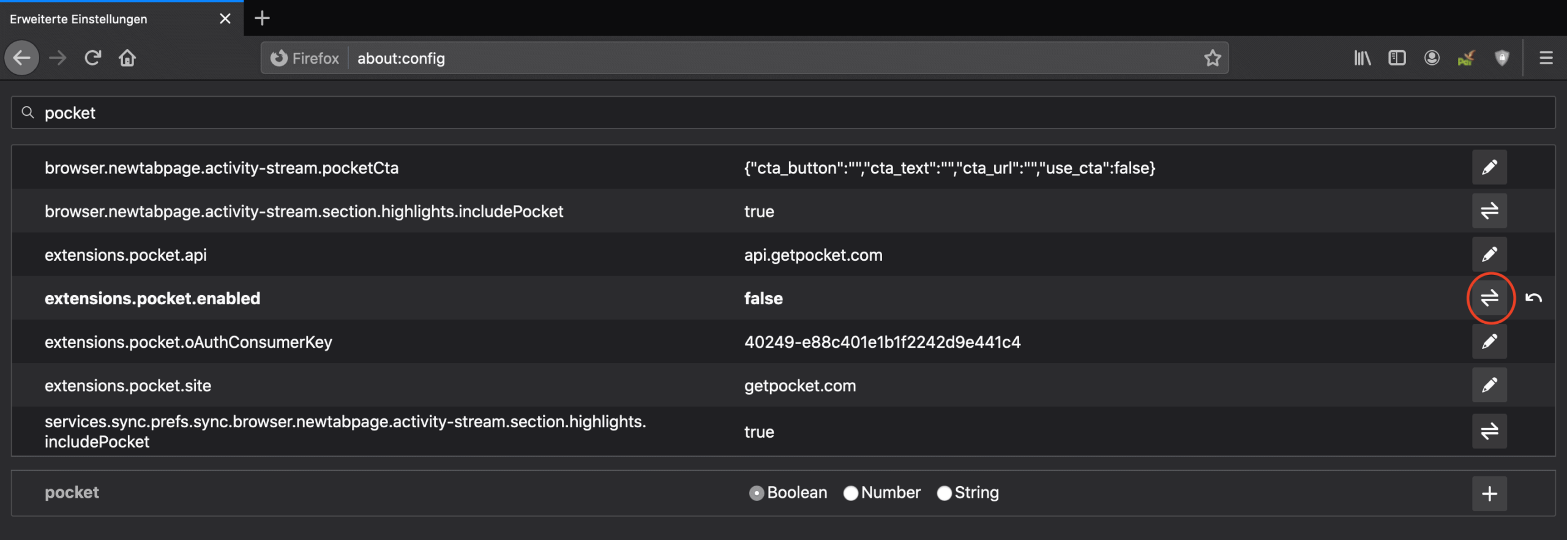Edit extensions.pocket.api value with pencil
The height and width of the screenshot is (540, 1567).
(x=1489, y=255)
